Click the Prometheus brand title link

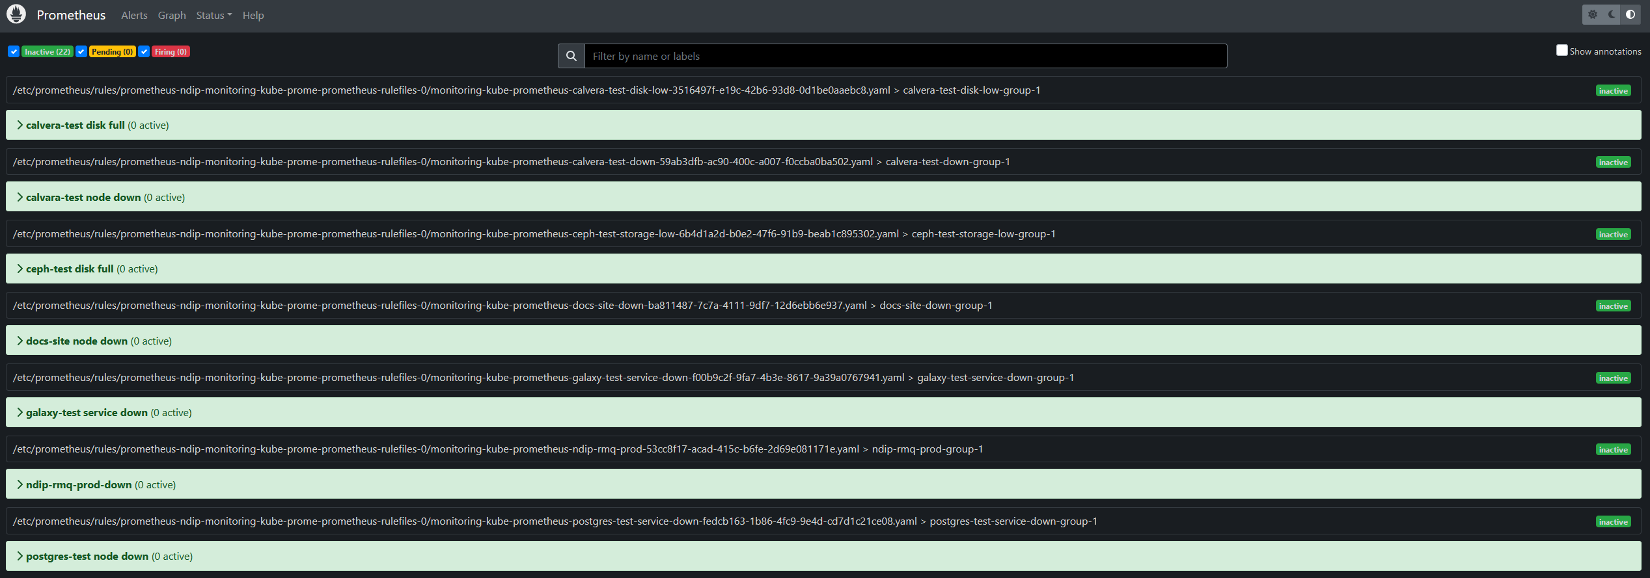pyautogui.click(x=71, y=16)
